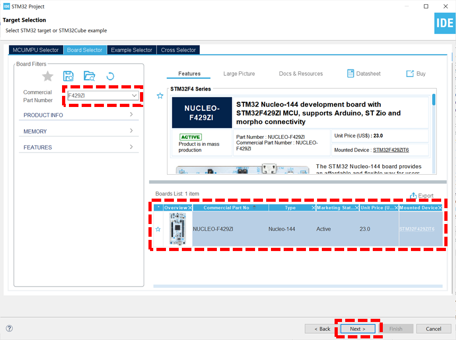This screenshot has height=340, width=456.
Task: Click the Type column header
Action: click(x=290, y=208)
